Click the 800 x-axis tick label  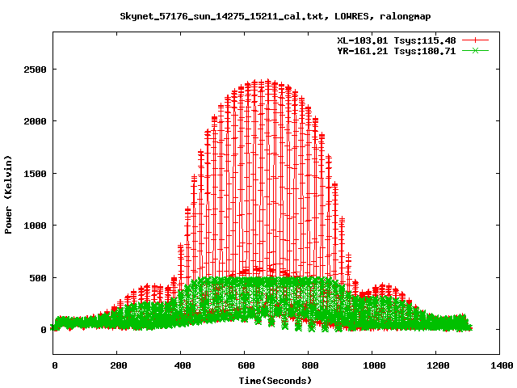pos(310,365)
